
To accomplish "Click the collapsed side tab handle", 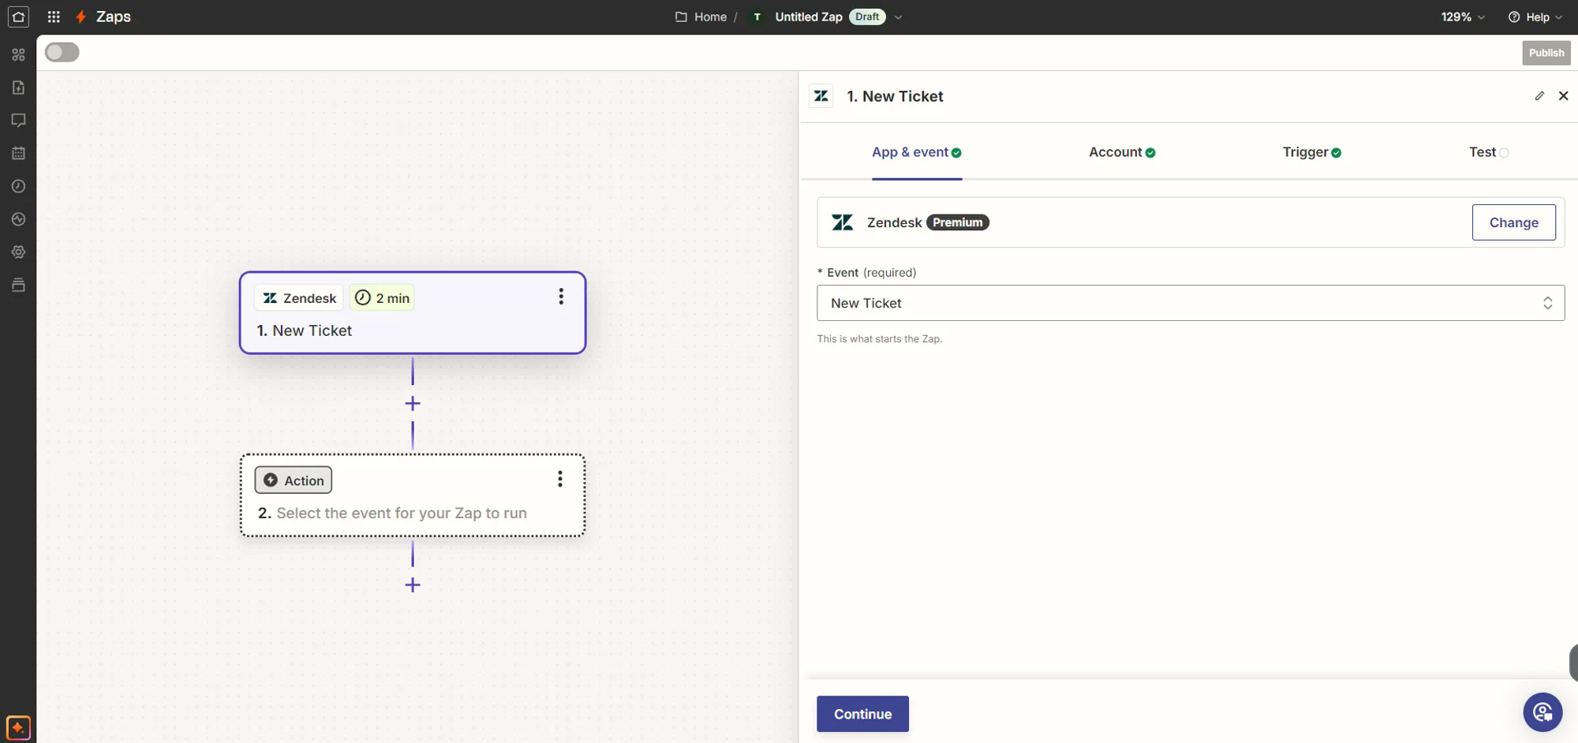I will pyautogui.click(x=1573, y=663).
